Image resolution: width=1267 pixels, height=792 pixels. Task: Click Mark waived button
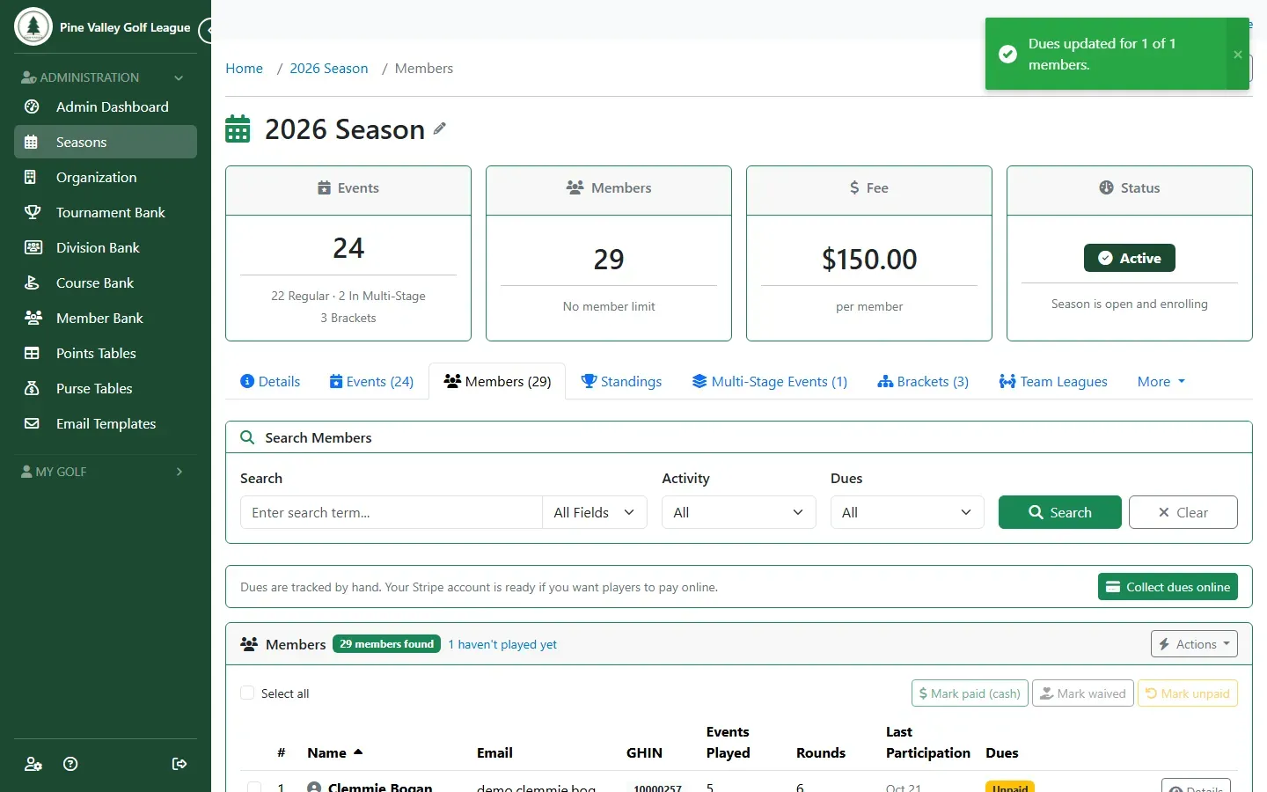pyautogui.click(x=1083, y=693)
